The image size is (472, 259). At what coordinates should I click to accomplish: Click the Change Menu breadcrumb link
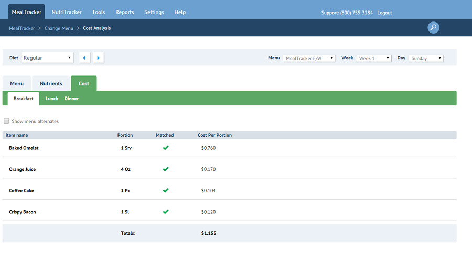pyautogui.click(x=59, y=28)
